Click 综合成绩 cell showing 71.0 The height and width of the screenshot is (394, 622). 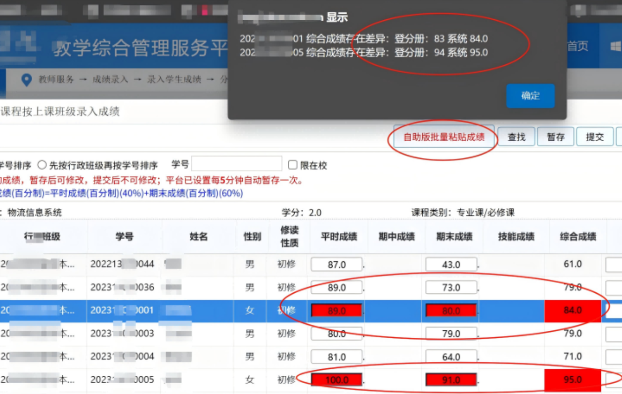pyautogui.click(x=573, y=356)
